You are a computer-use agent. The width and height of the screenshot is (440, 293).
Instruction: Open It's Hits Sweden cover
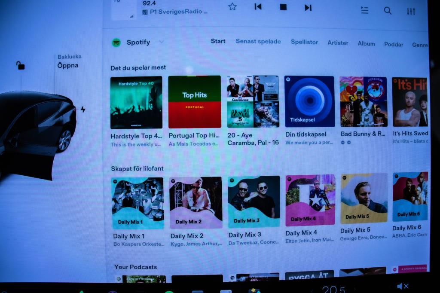[x=410, y=102]
